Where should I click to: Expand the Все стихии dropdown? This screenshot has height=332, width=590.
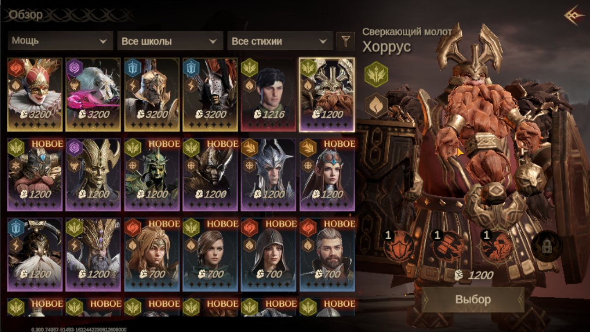pos(280,41)
